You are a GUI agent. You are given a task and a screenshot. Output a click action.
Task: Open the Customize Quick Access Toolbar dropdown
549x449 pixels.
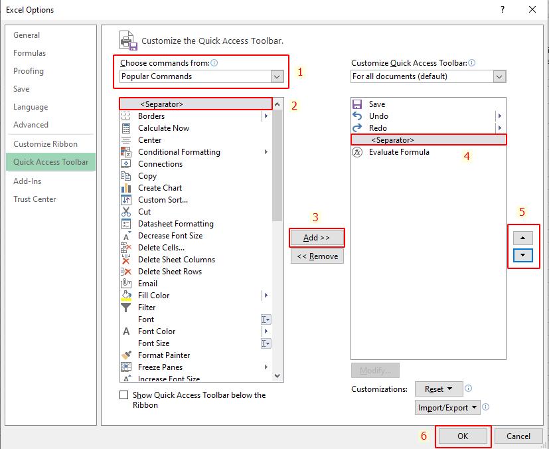pyautogui.click(x=501, y=76)
